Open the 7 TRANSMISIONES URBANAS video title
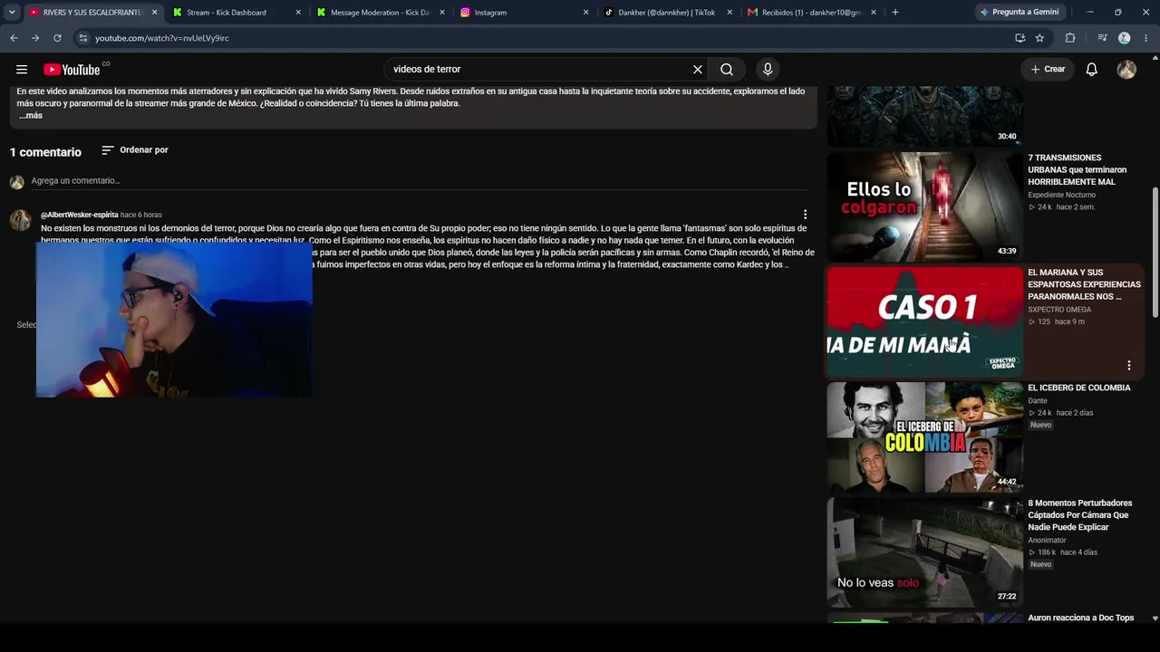This screenshot has width=1160, height=652. coord(1078,170)
